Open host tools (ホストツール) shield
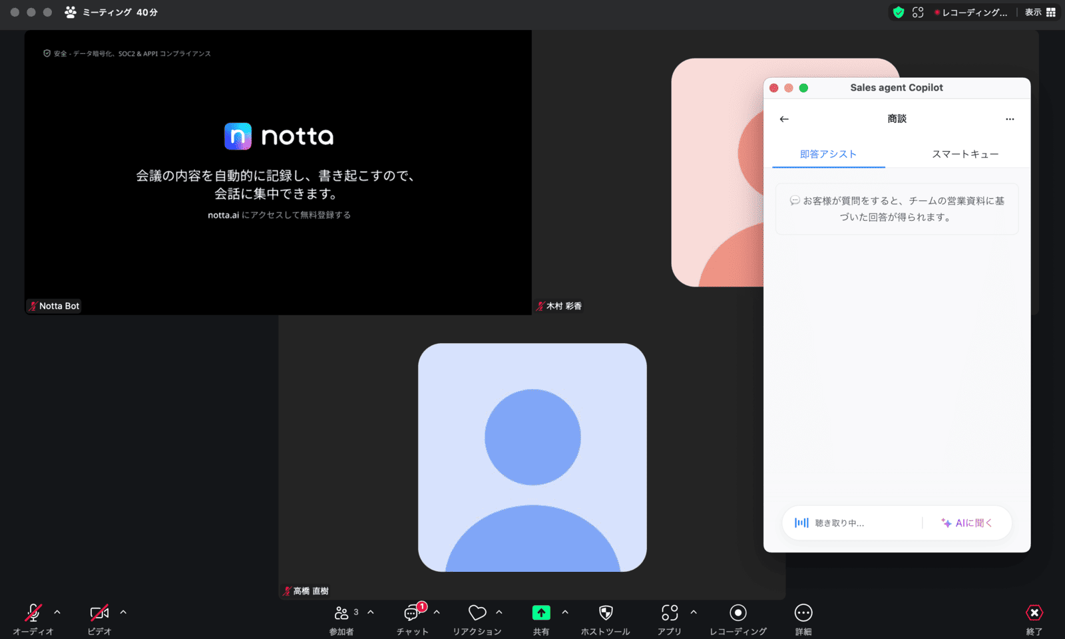The width and height of the screenshot is (1065, 639). coord(606,612)
